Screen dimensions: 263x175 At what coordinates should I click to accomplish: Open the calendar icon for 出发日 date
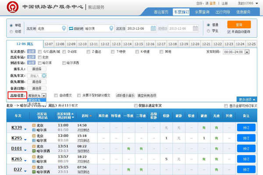tap(153, 28)
